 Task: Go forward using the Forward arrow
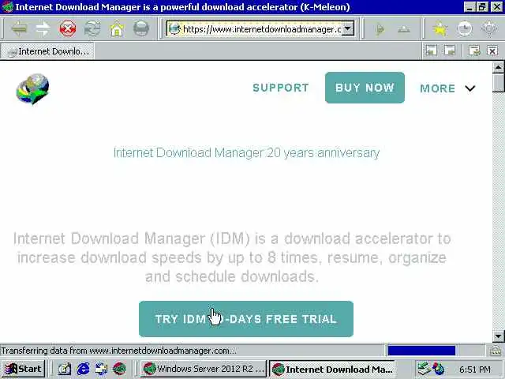pos(43,29)
